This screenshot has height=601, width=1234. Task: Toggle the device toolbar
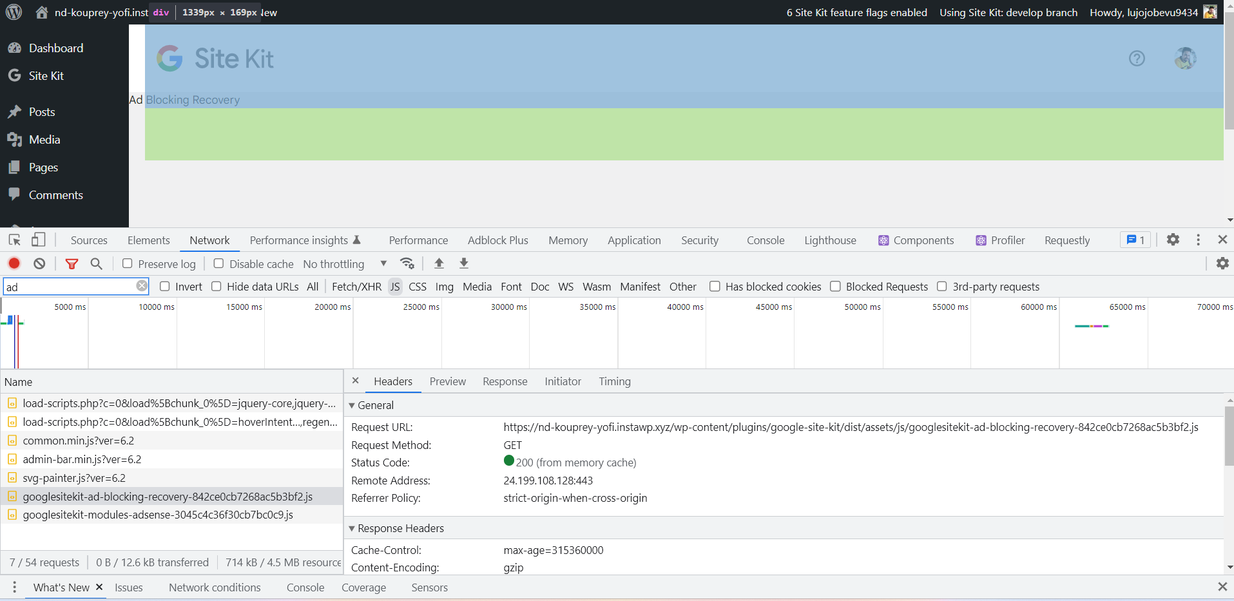(39, 240)
